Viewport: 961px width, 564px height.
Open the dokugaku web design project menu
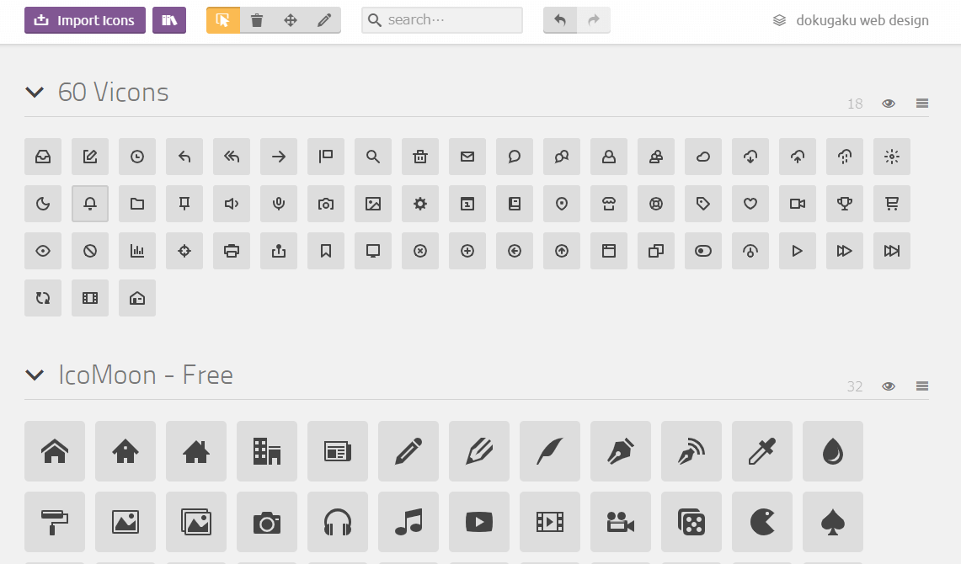(851, 20)
